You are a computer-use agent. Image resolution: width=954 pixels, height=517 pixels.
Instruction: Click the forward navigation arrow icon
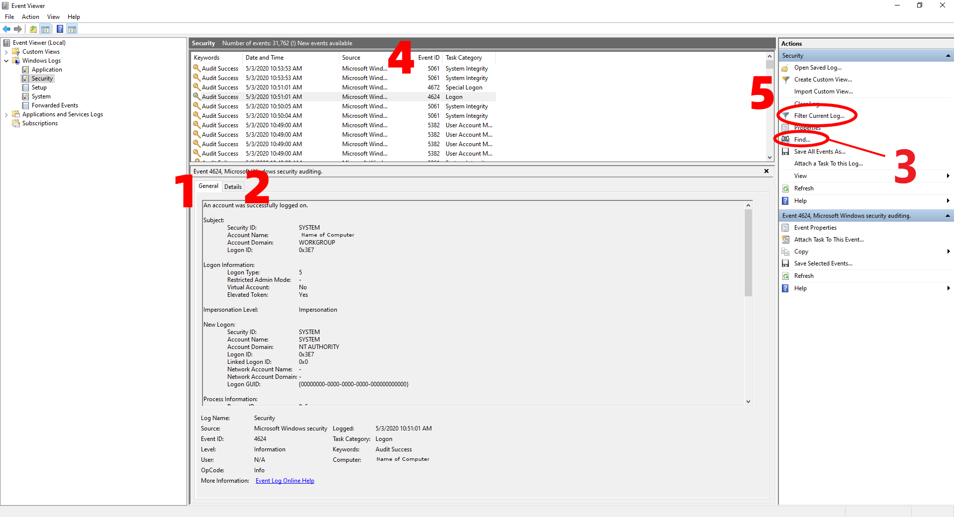click(18, 29)
